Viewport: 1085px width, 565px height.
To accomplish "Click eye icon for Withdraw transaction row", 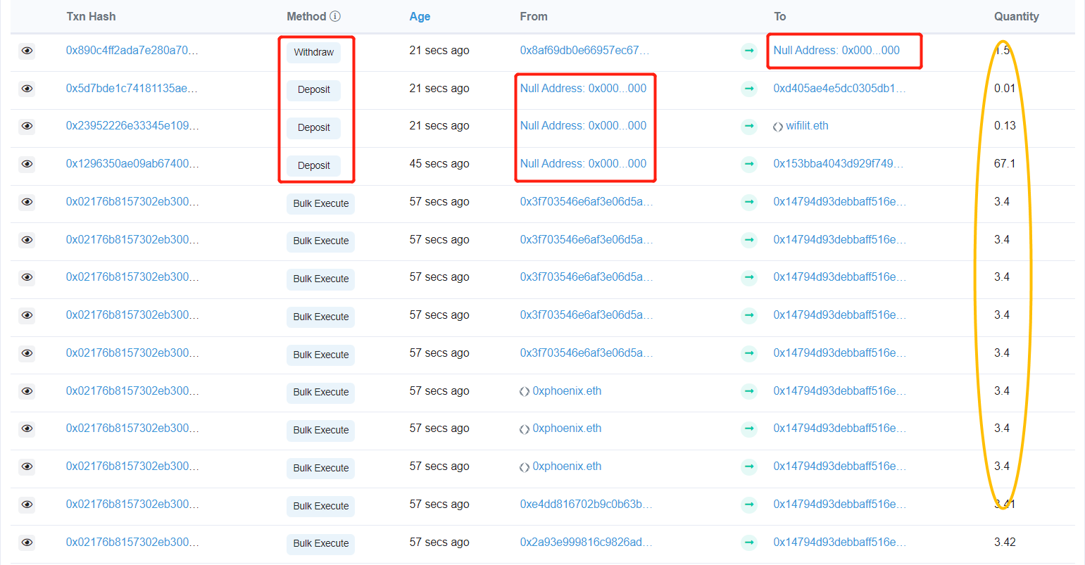I will pos(27,51).
